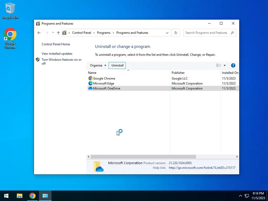
Task: Open Control Panel breadcrumb
Action: (82, 33)
